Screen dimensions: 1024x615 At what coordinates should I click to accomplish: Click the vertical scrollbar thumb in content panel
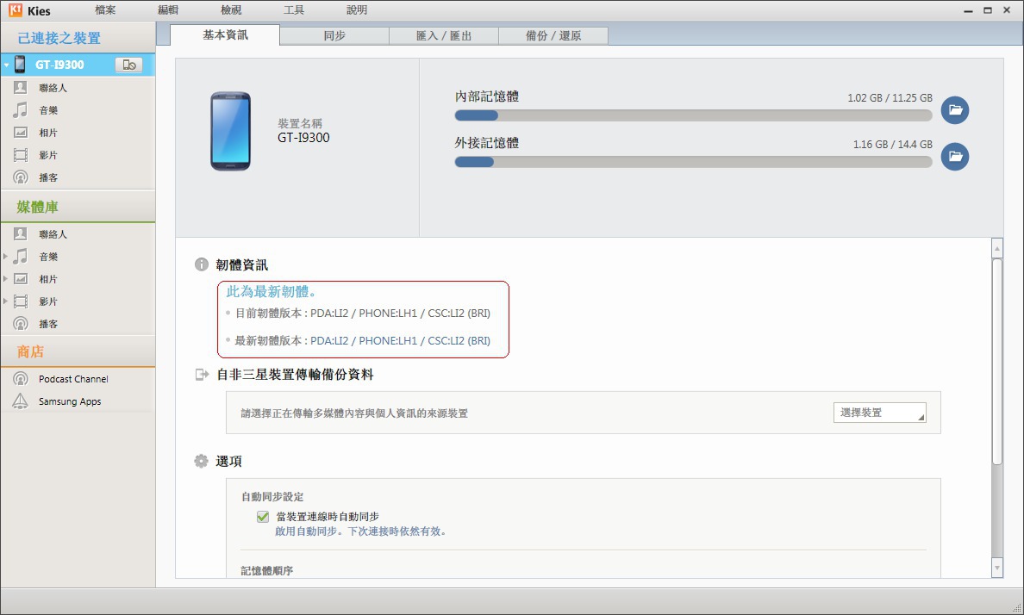[x=996, y=362]
